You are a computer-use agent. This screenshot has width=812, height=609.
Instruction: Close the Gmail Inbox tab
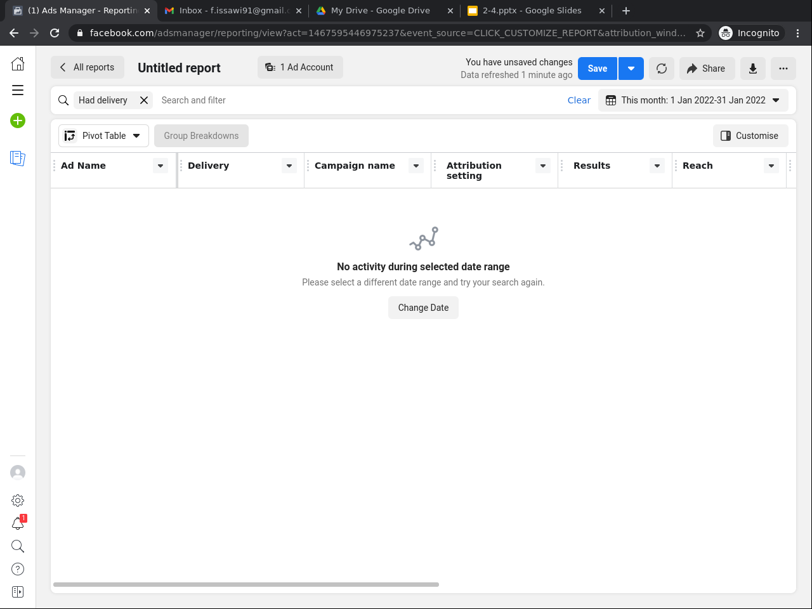click(x=299, y=11)
